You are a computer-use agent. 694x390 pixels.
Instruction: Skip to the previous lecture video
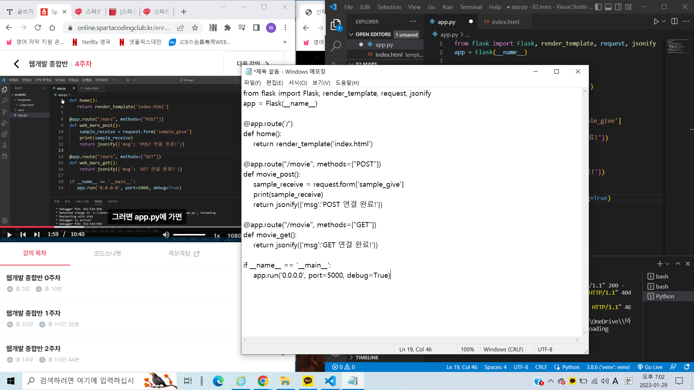(x=23, y=235)
